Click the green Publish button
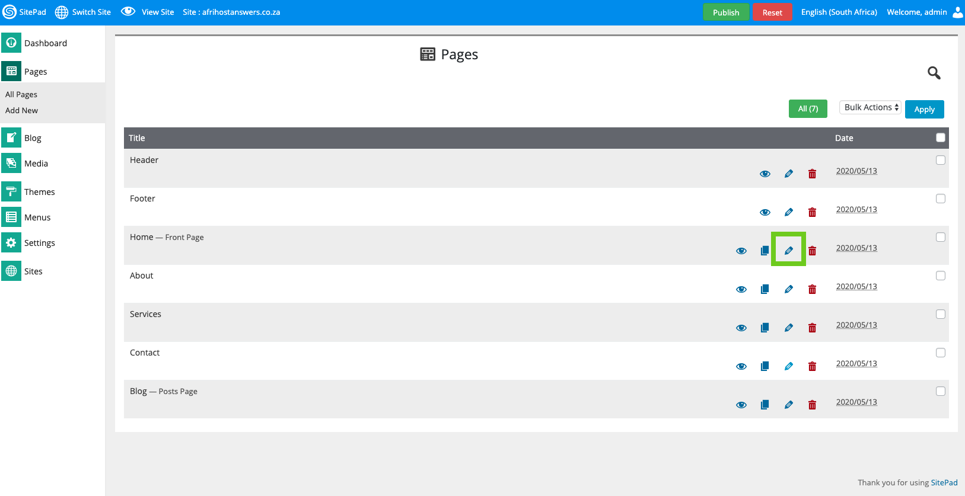Screen dimensions: 965x496 725,12
